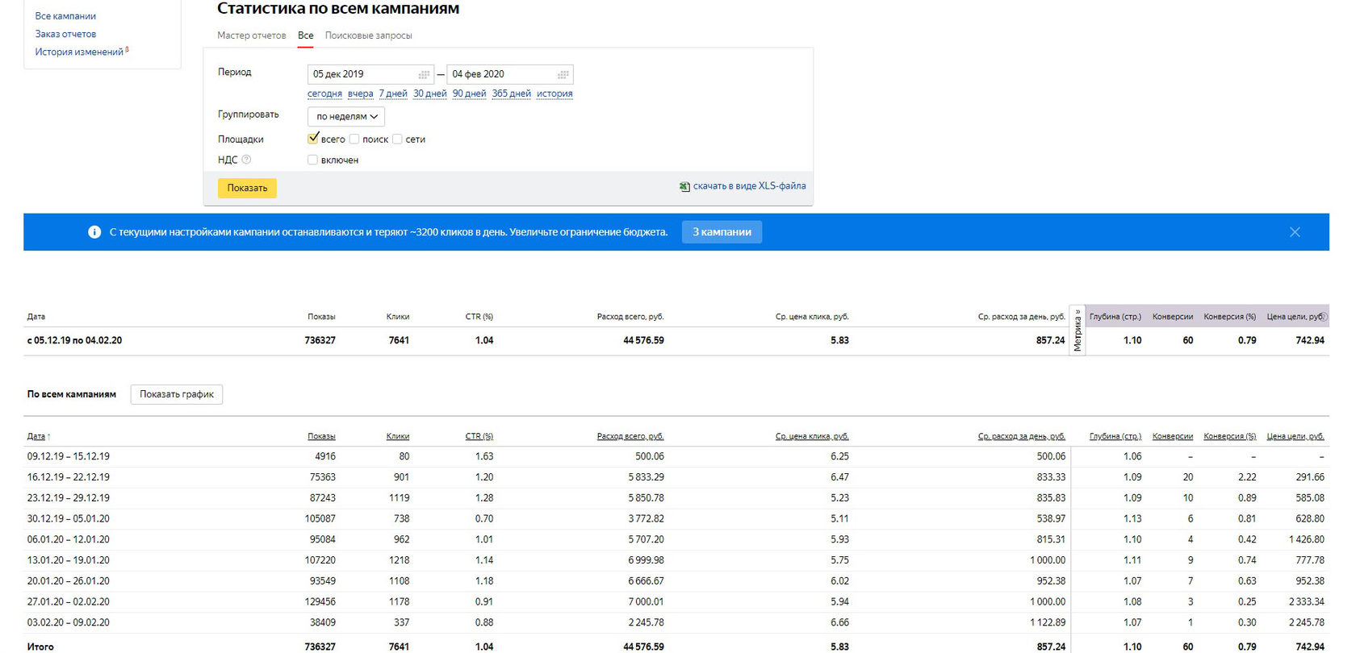Open История изменений in the sidebar
The height and width of the screenshot is (653, 1356).
pyautogui.click(x=79, y=52)
